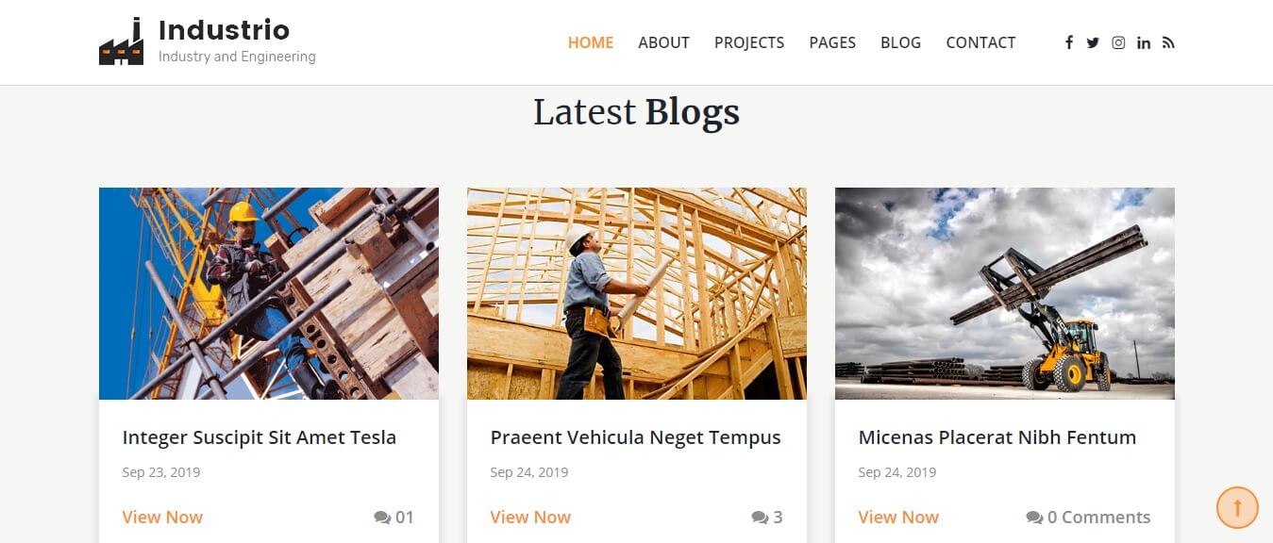Click View Now under Integer Suscipit post
1273x543 pixels.
pyautogui.click(x=162, y=517)
